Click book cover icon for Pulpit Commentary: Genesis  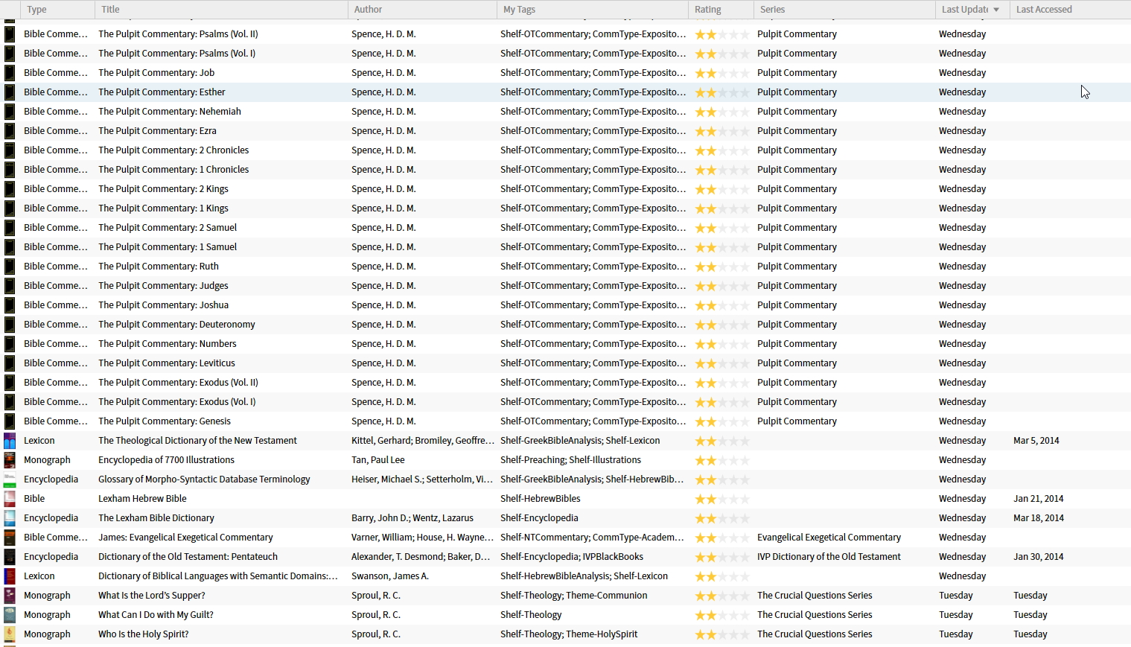tap(10, 421)
